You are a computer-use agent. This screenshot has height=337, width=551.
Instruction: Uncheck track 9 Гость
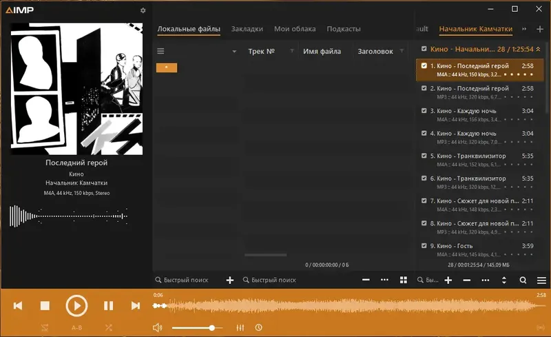(x=424, y=245)
